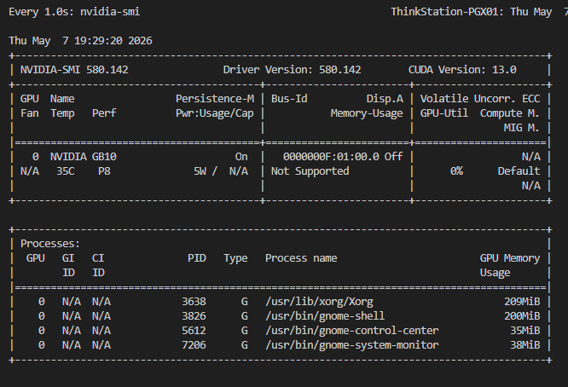
Task: Click the Disp.A column header
Action: point(385,99)
